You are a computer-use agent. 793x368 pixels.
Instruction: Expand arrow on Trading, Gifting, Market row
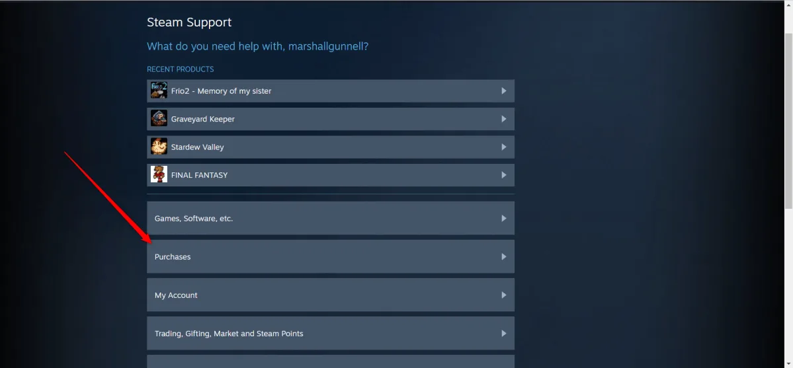point(504,333)
